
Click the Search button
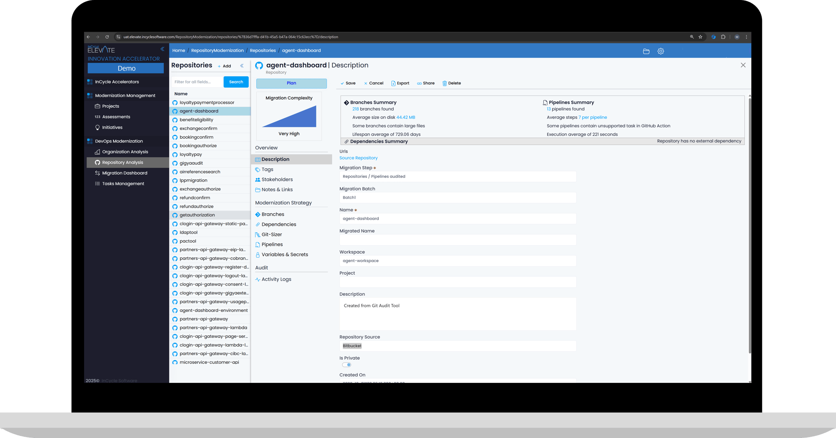click(236, 82)
